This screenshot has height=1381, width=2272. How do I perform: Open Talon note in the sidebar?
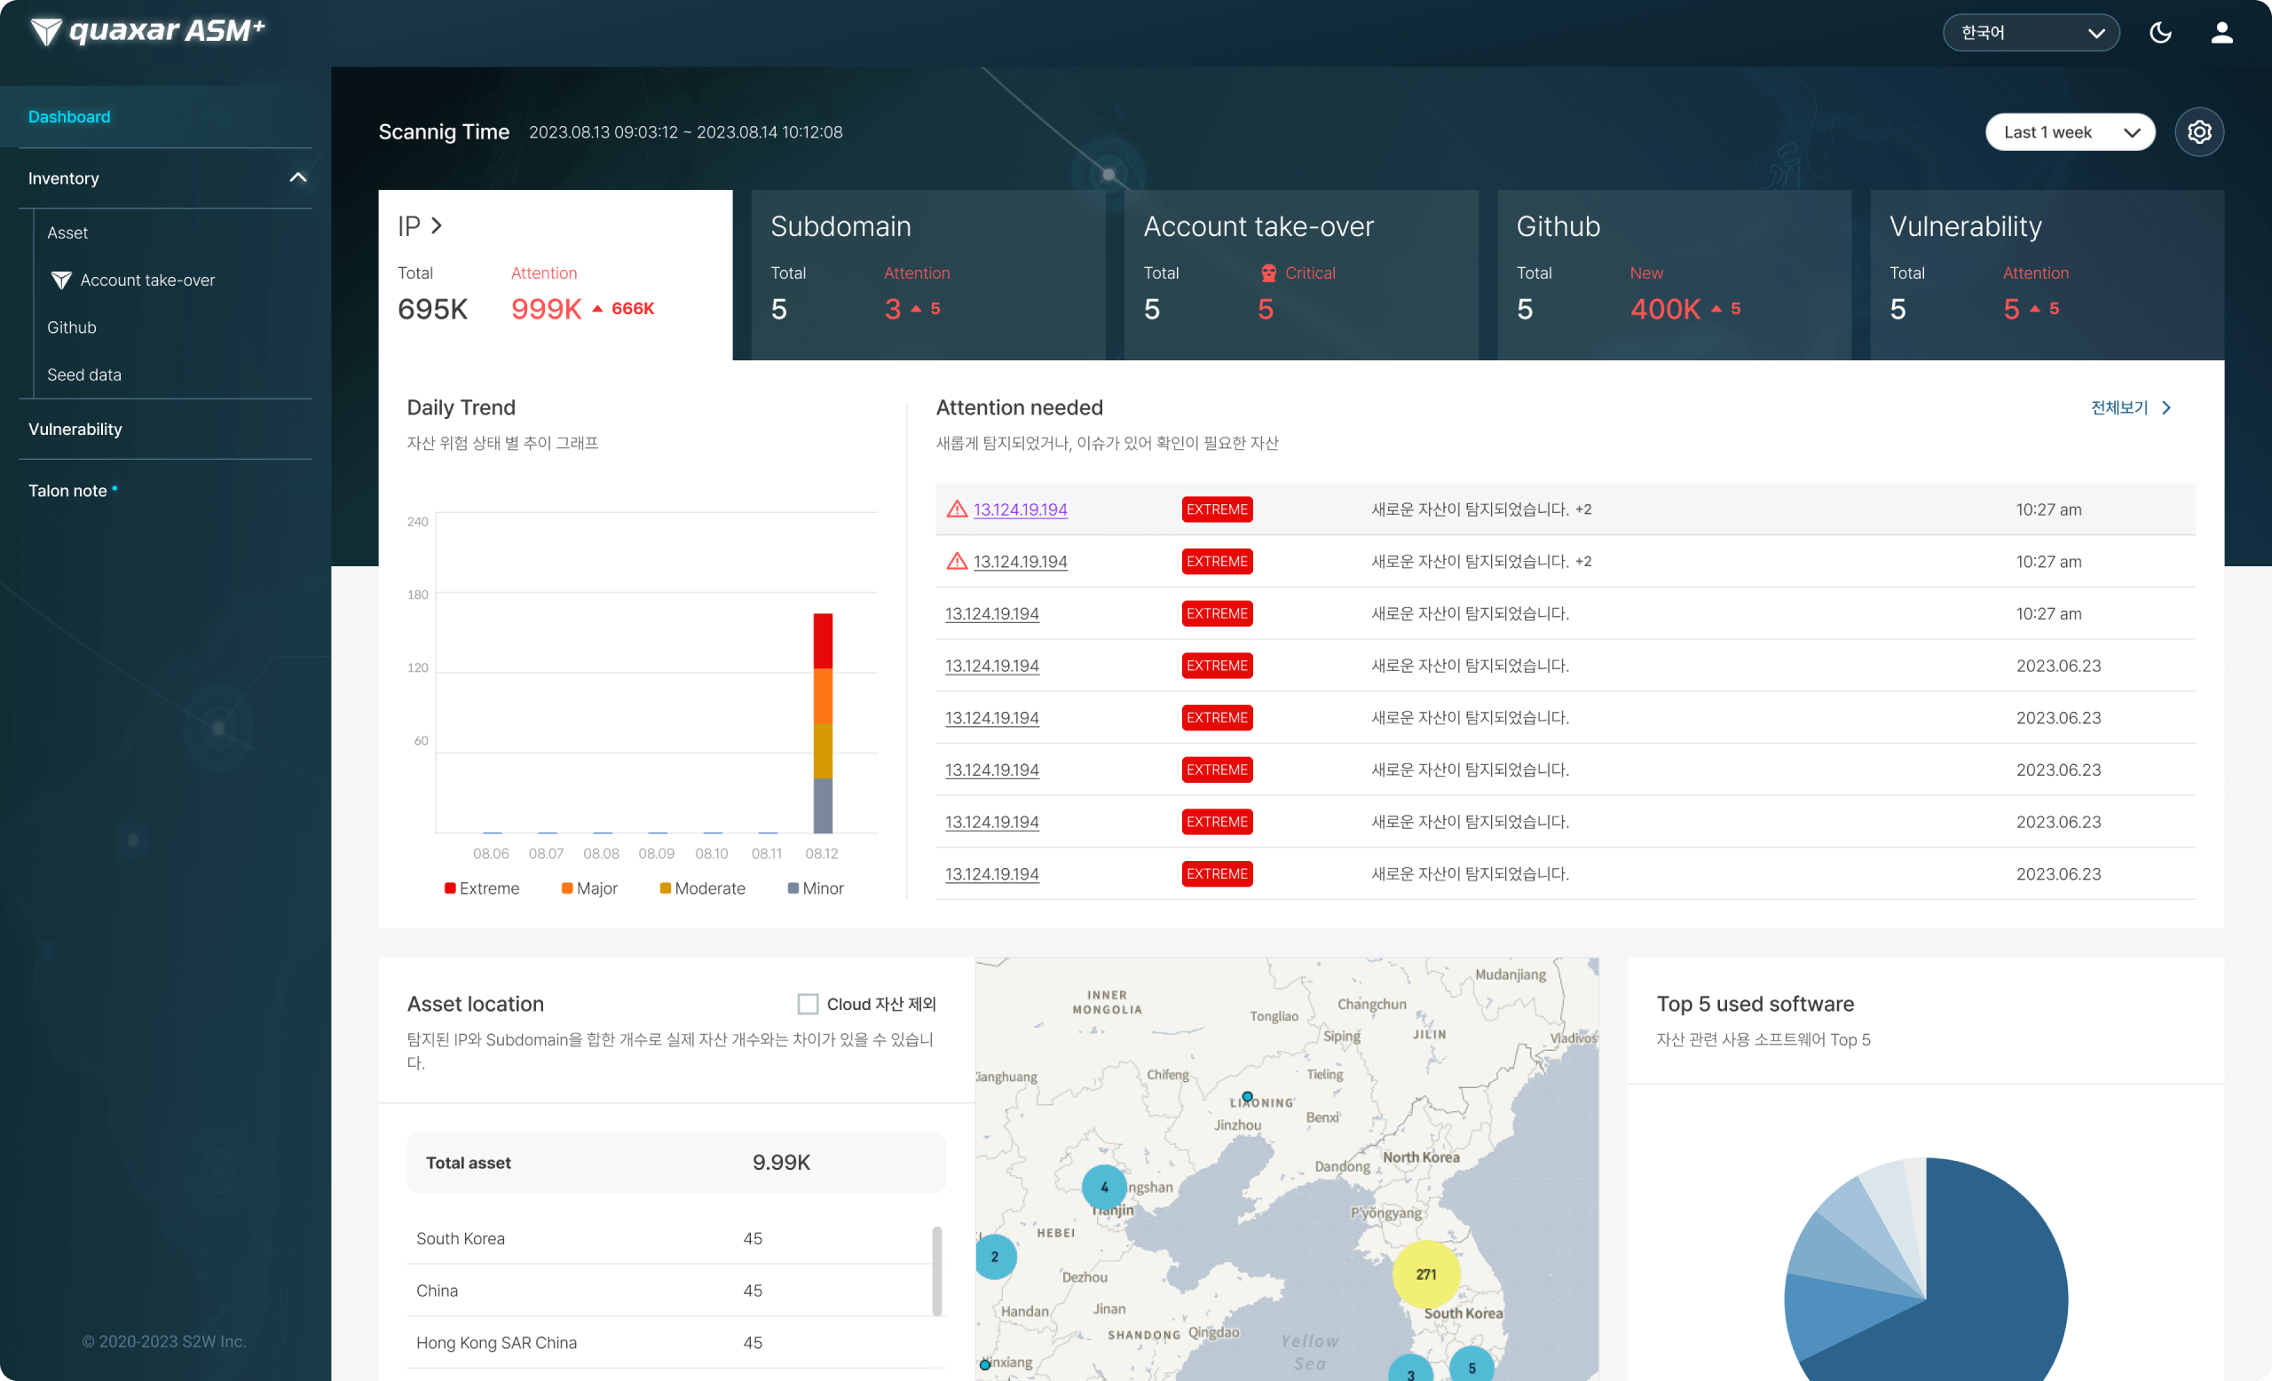(x=67, y=491)
